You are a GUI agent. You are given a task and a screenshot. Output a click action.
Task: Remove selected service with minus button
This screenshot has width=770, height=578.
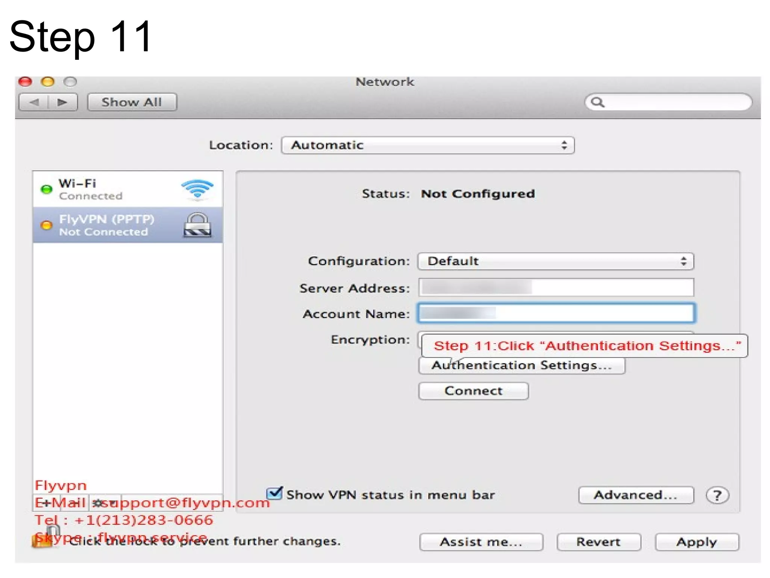click(75, 503)
